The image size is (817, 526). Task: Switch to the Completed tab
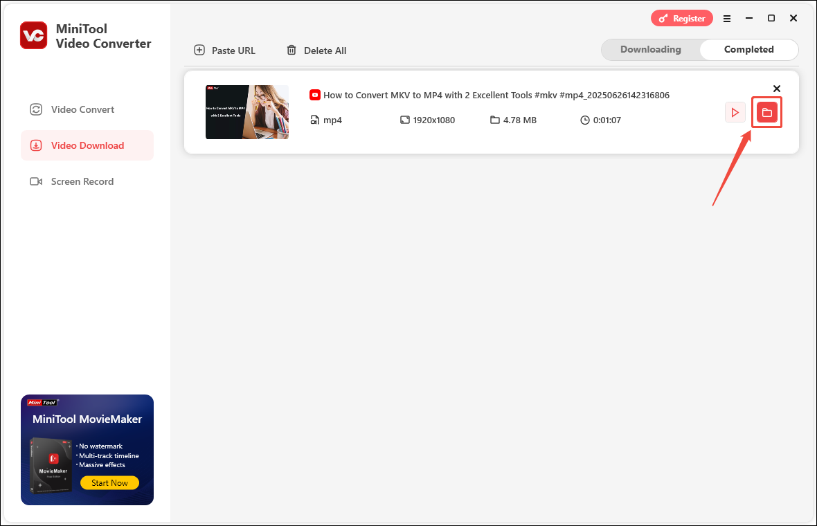point(748,49)
